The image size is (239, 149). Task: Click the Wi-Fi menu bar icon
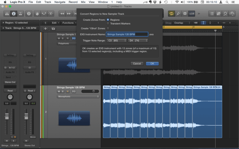177,2
